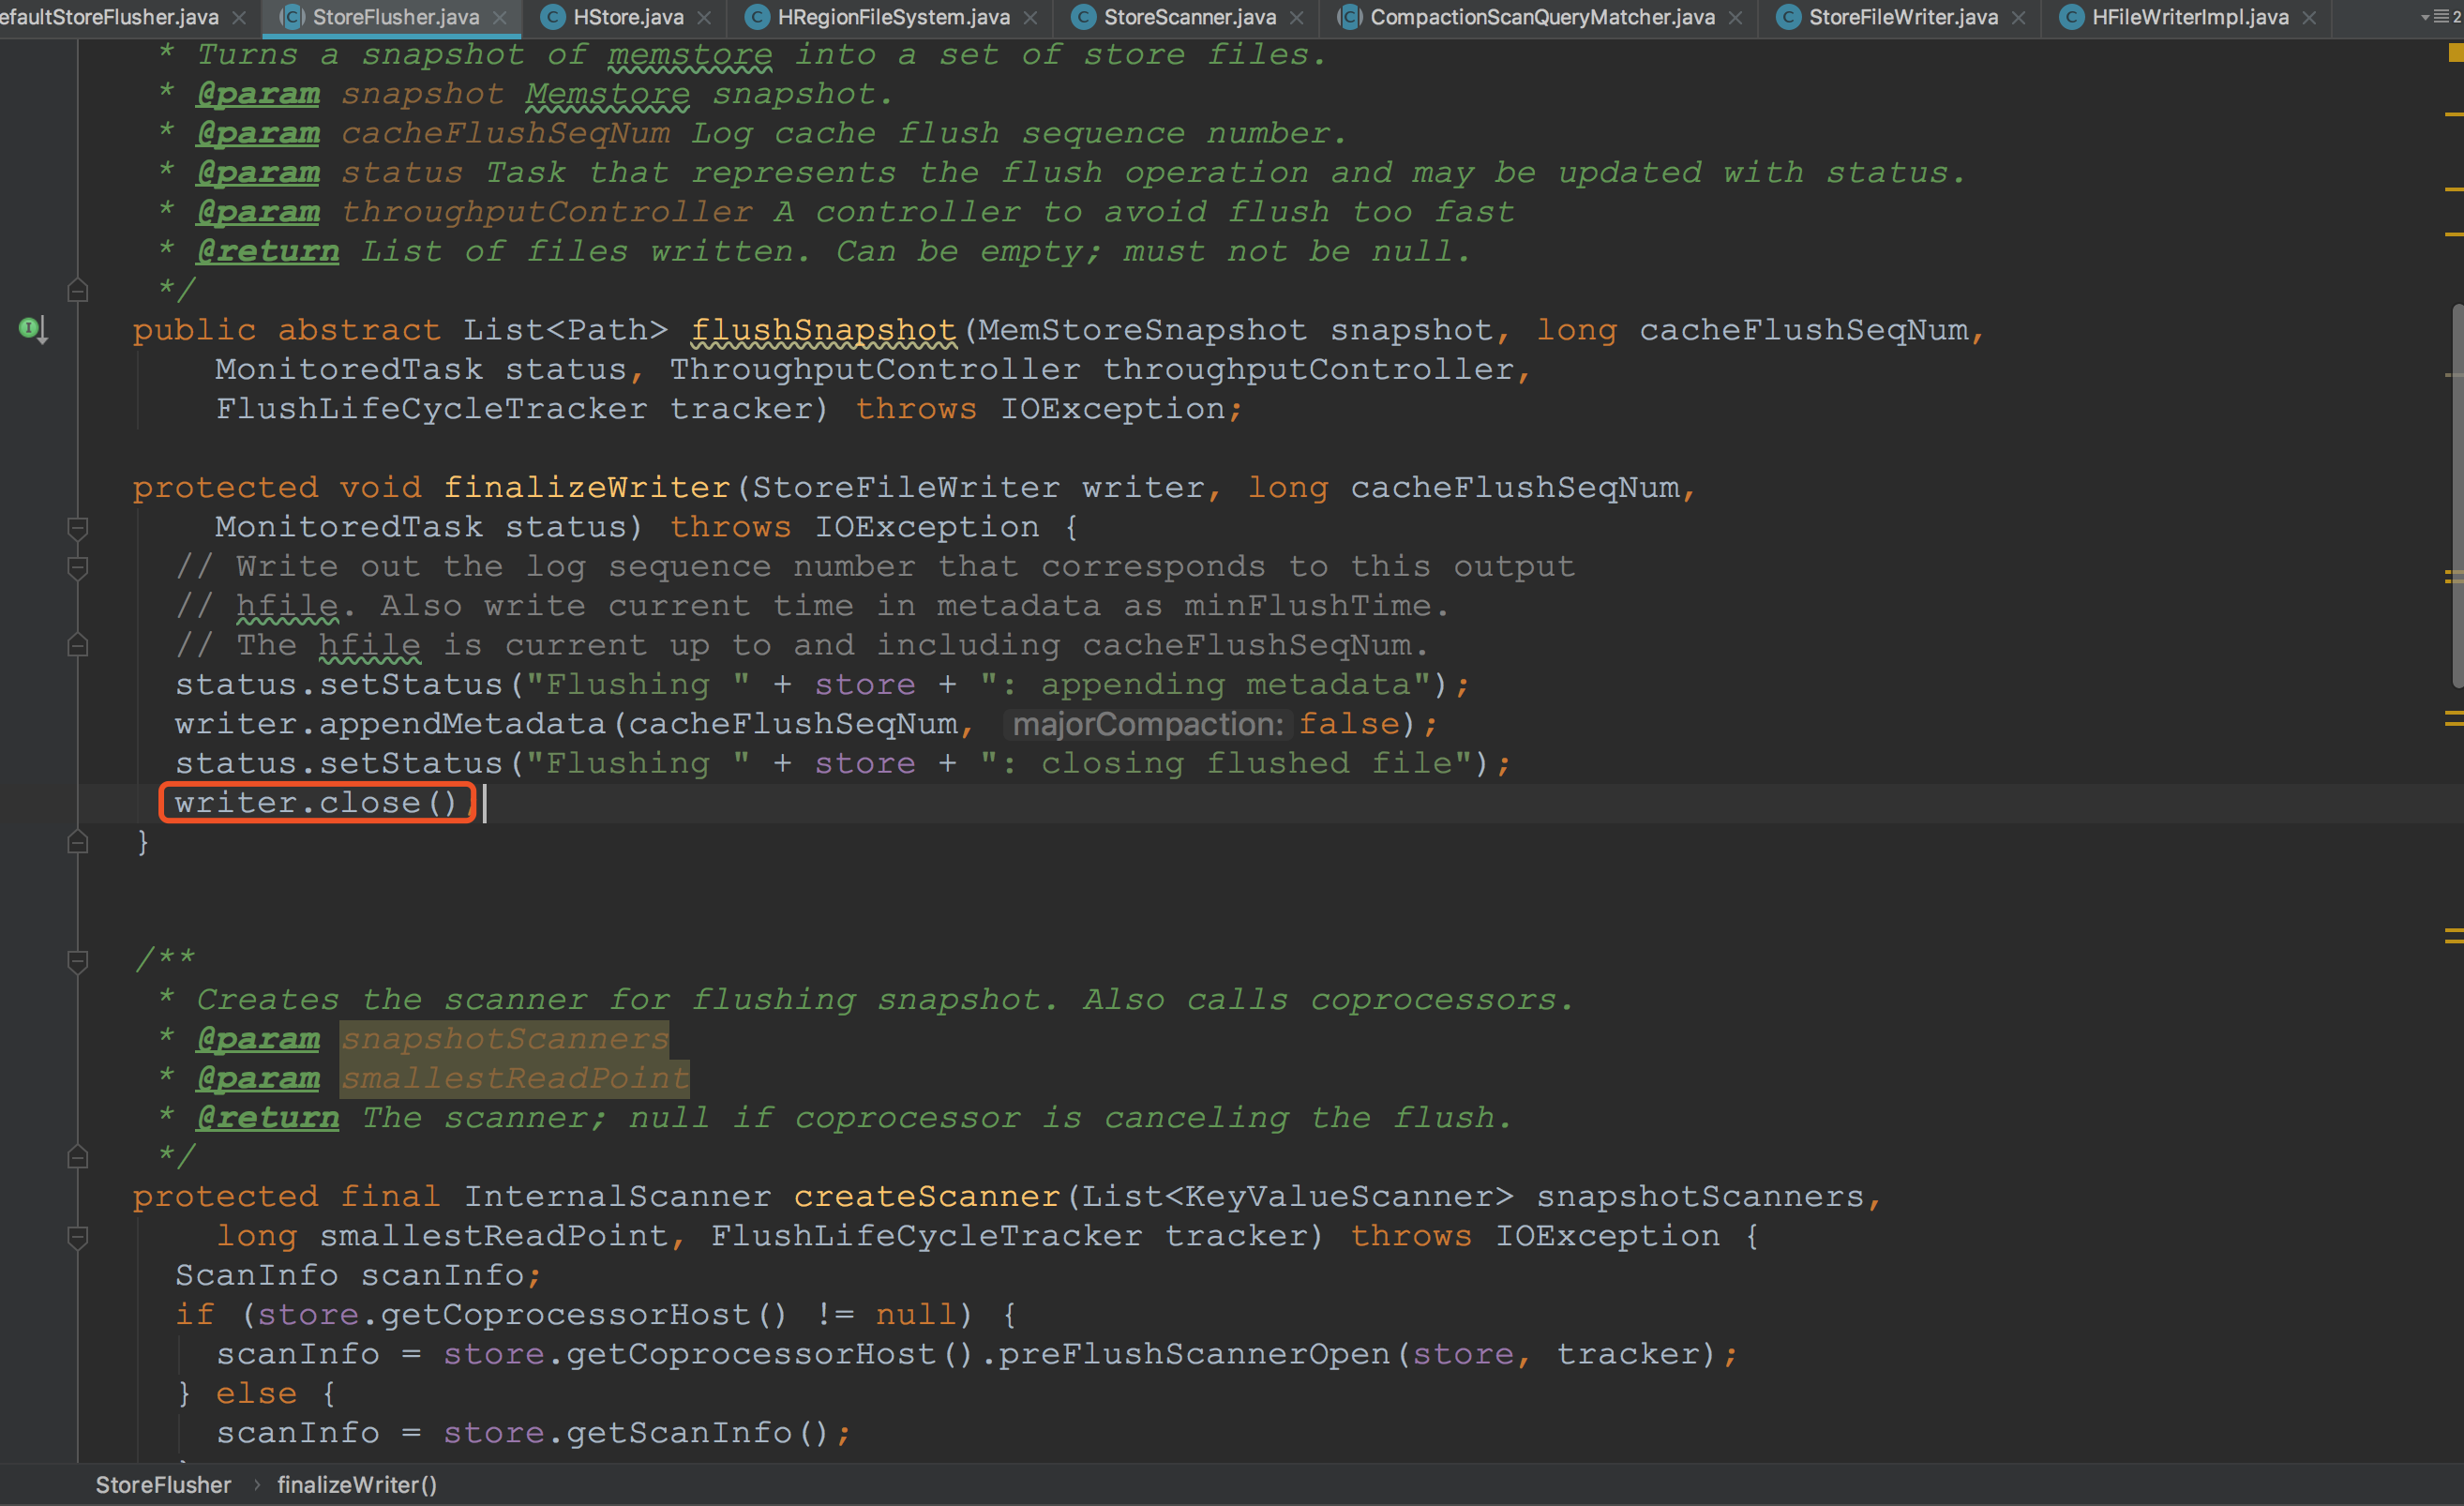The height and width of the screenshot is (1506, 2464).
Task: Close the StoreFlusher.java tab
Action: pos(499,18)
